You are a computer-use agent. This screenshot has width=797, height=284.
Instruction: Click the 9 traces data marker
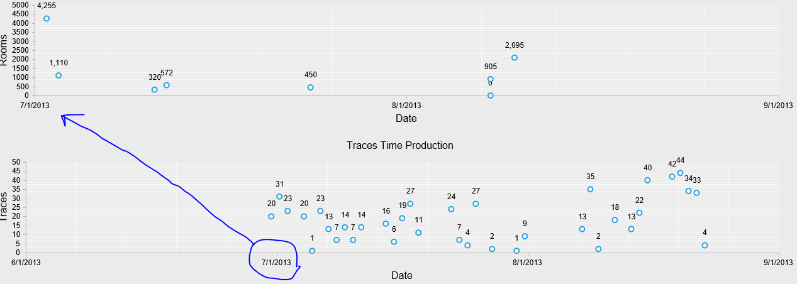[x=525, y=236]
